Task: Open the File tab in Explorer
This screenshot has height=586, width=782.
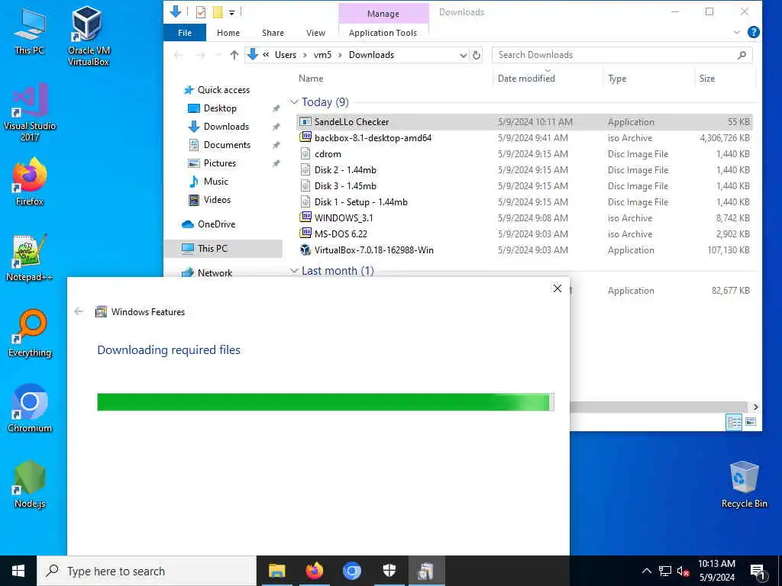Action: pos(185,33)
